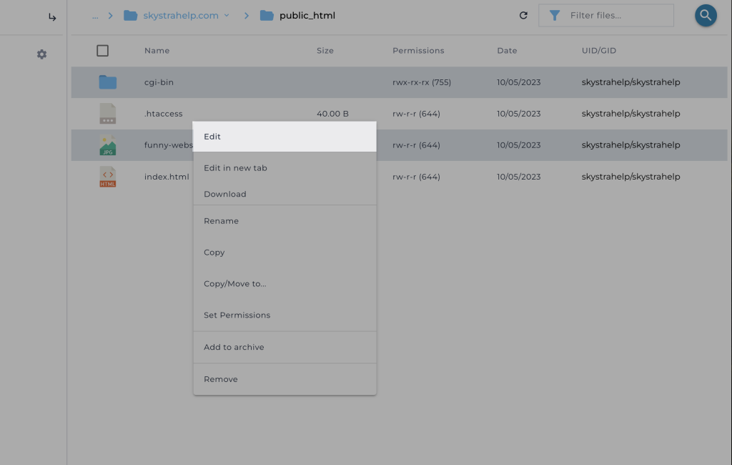This screenshot has width=732, height=465.
Task: Click the public_html folder icon in breadcrumb
Action: pyautogui.click(x=267, y=16)
